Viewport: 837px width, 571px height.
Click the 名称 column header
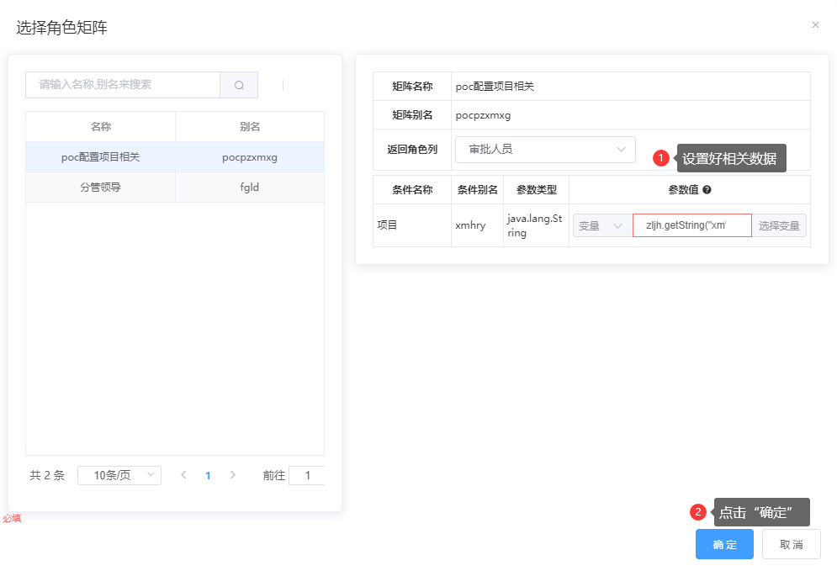[101, 127]
